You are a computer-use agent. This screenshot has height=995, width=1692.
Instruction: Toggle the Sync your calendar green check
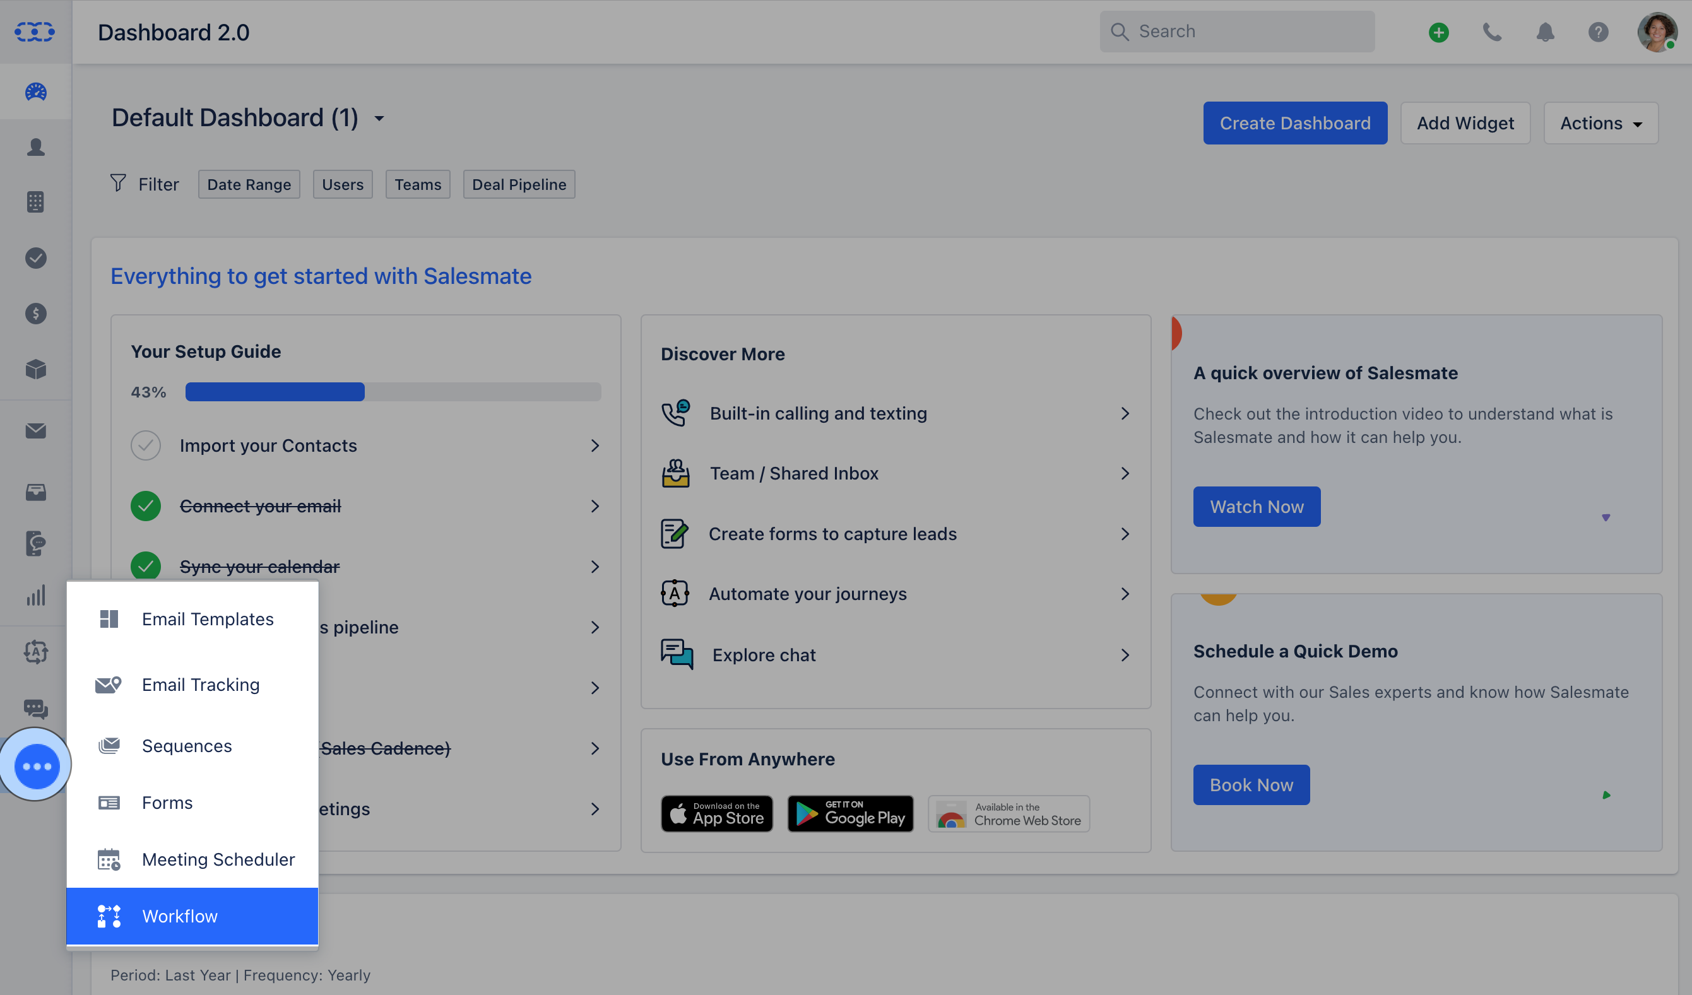coord(146,566)
